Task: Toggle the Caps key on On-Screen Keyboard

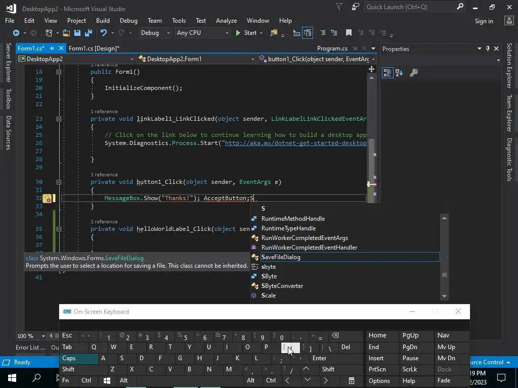Action: pos(78,358)
